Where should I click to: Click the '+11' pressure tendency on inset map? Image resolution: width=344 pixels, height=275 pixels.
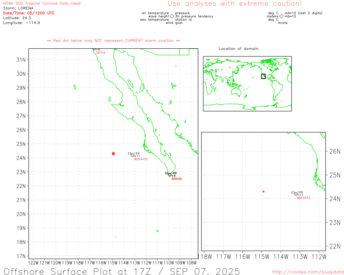point(300,195)
